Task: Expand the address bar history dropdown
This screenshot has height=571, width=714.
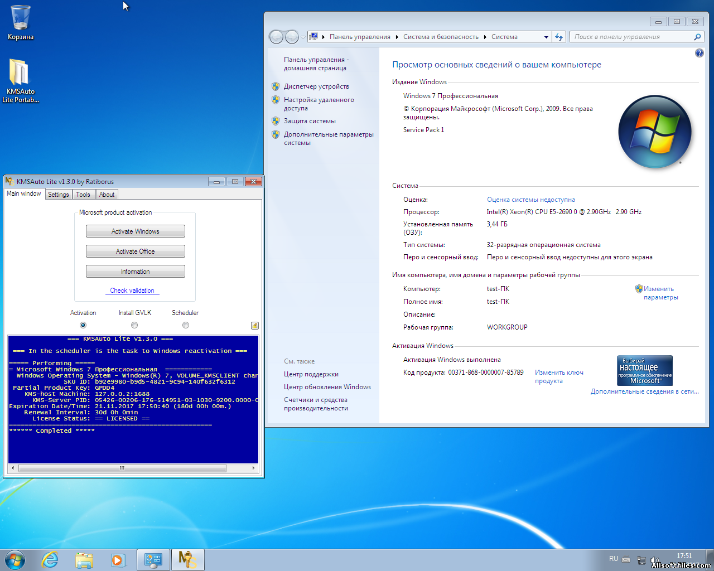Action: [546, 37]
